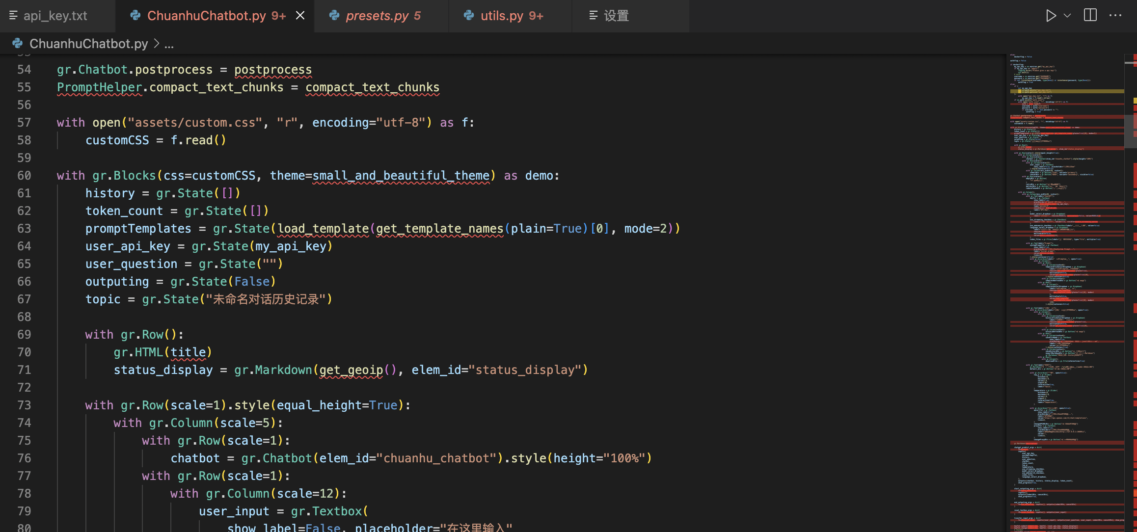Image resolution: width=1137 pixels, height=532 pixels.
Task: Open the run options dropdown chevron
Action: (1066, 15)
